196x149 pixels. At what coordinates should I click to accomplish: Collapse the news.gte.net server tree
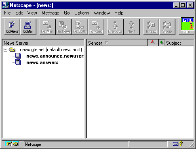(x=5, y=50)
